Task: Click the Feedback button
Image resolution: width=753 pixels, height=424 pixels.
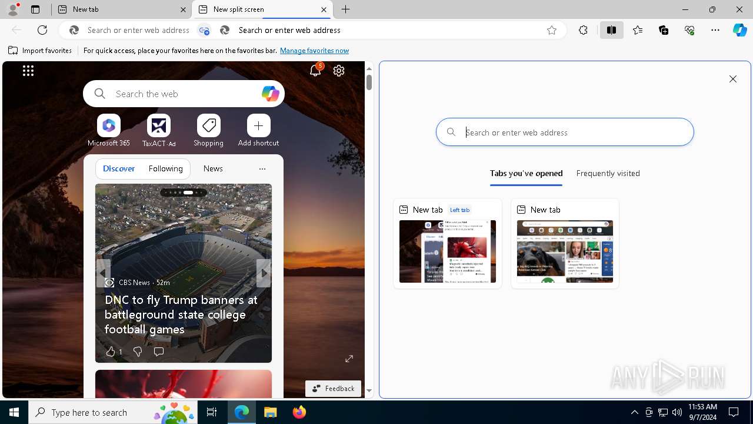Action: click(333, 388)
